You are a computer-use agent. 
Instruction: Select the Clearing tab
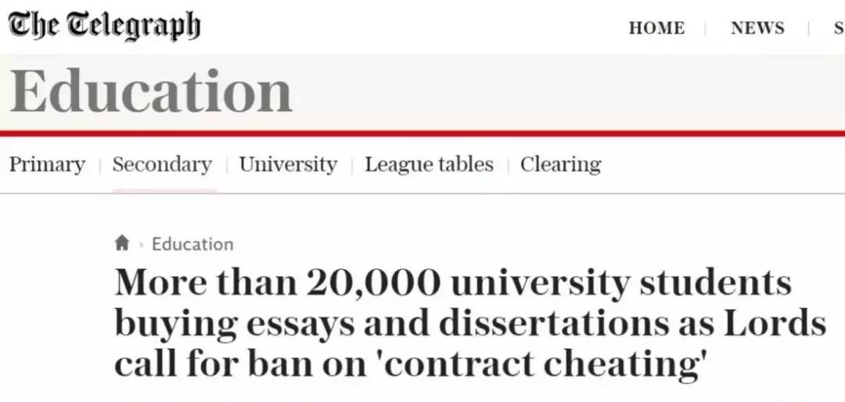[560, 165]
